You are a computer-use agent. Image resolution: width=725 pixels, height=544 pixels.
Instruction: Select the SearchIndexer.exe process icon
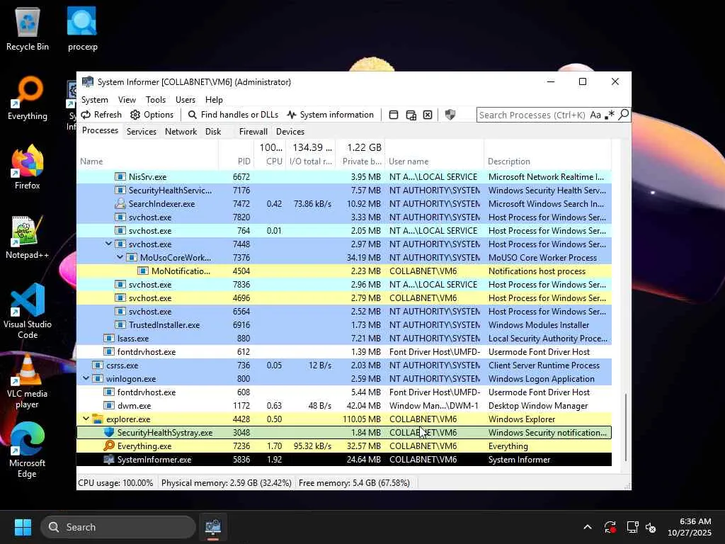120,203
